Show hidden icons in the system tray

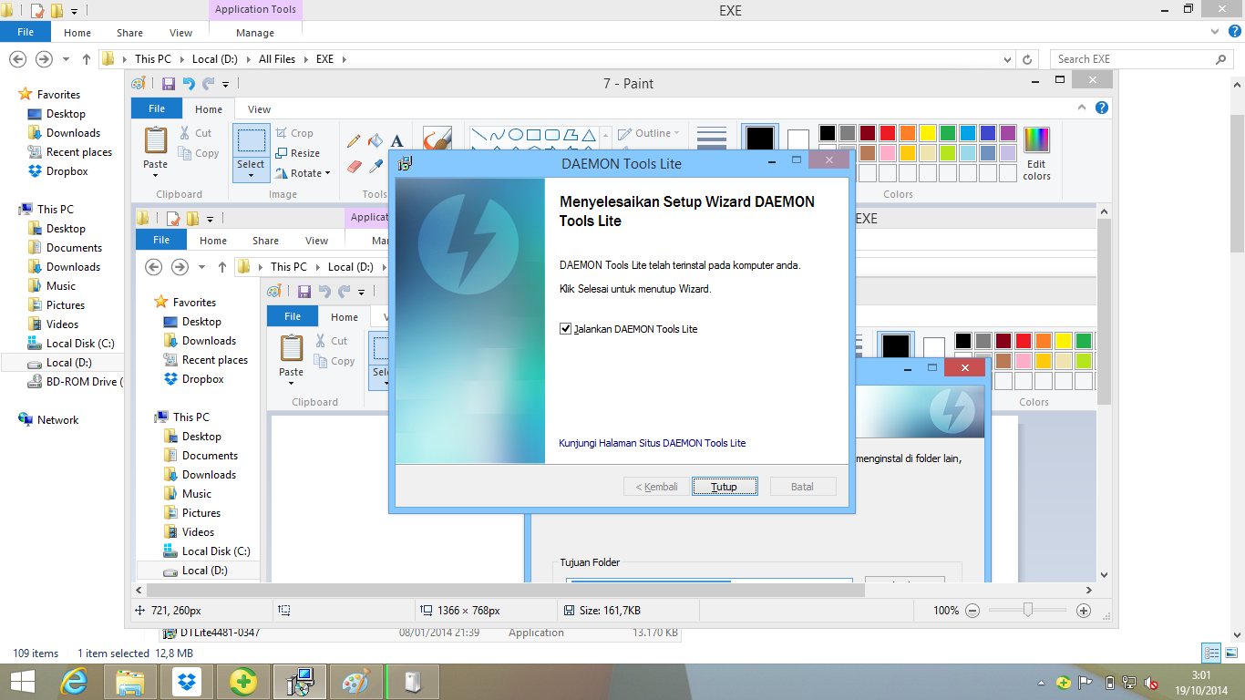(x=1042, y=683)
